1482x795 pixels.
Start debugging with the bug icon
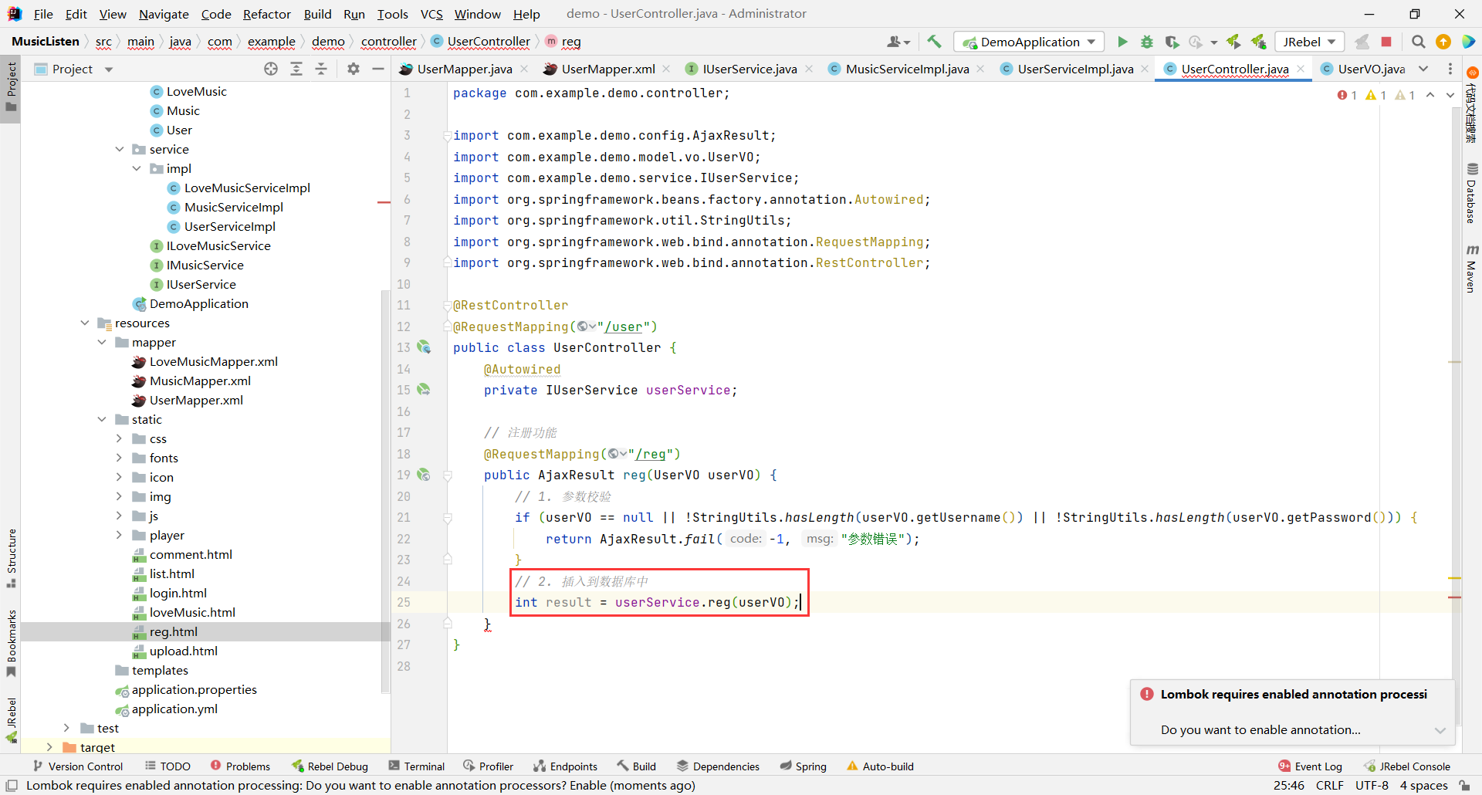tap(1147, 42)
